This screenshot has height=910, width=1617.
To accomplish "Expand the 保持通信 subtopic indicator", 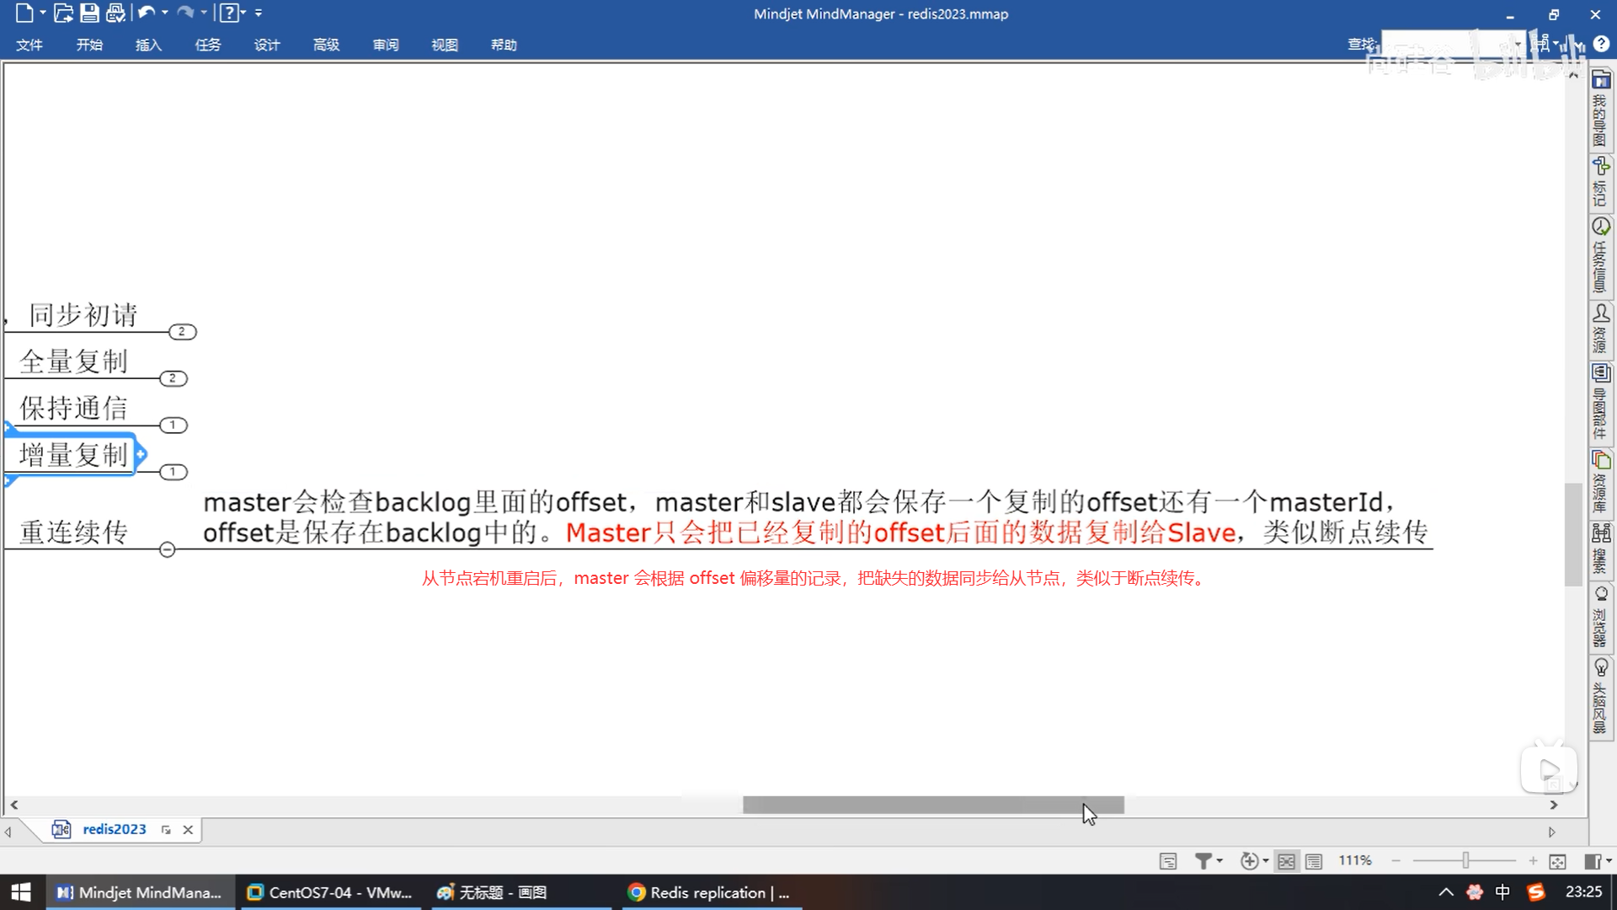I will 173,426.
